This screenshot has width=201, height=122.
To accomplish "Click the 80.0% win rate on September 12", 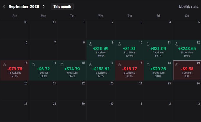I will tap(187, 56).
